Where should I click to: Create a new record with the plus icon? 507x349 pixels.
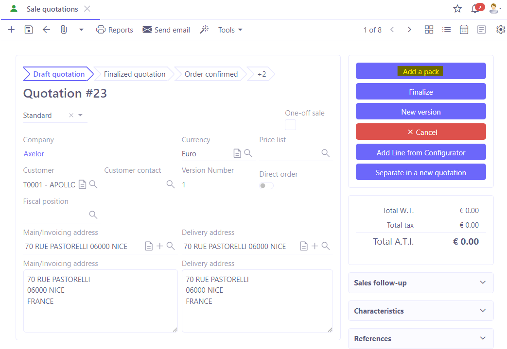pos(11,30)
